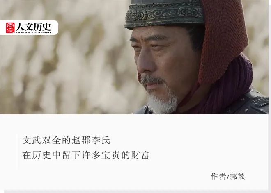
Task: Open the author credit 作者/郭歆
Action: [228, 177]
